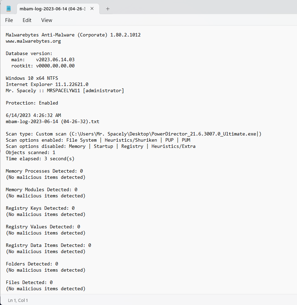Open the Edit menu
Image resolution: width=297 pixels, height=305 pixels.
click(x=27, y=20)
